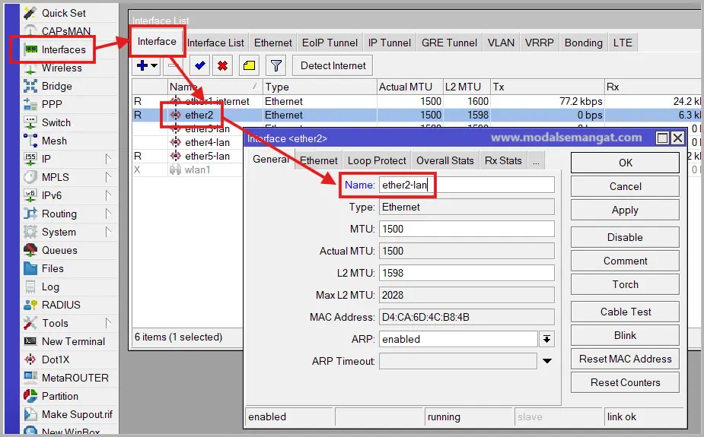Click the blue checkmark enable icon
Screen dimensions: 704x437
[x=200, y=65]
